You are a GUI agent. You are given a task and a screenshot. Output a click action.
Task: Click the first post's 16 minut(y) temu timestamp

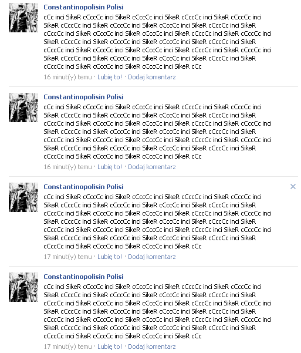[x=67, y=77]
